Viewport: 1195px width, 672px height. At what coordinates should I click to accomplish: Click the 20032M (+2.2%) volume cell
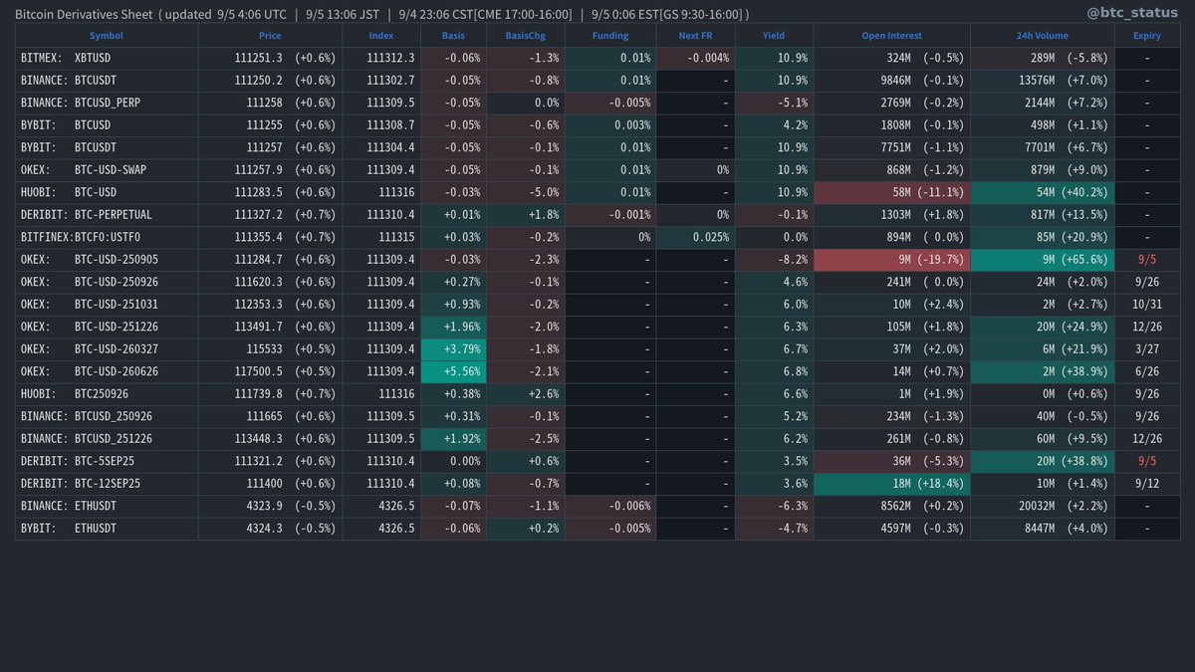(x=1043, y=506)
